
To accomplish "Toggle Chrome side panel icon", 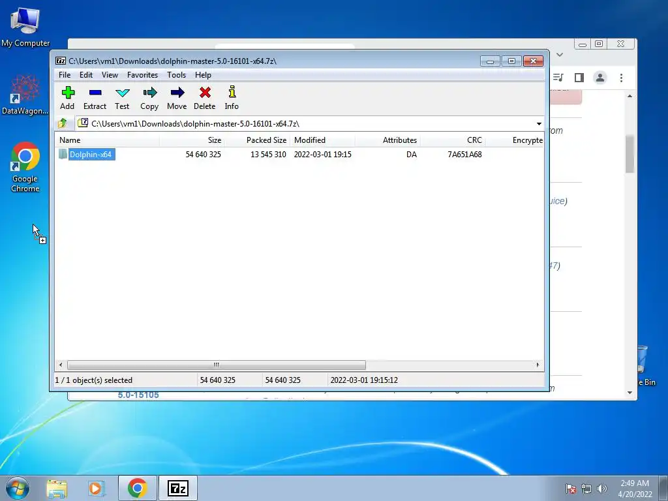I will point(579,78).
